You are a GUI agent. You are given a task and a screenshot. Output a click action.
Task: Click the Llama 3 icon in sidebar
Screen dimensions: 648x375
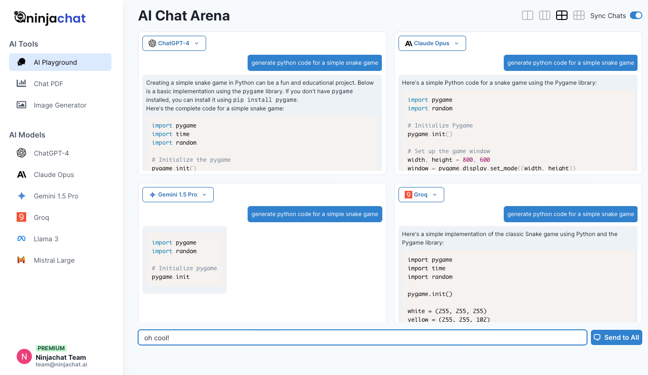click(21, 238)
